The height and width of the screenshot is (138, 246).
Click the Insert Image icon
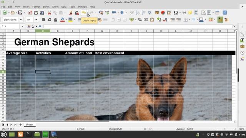[x=157, y=13]
